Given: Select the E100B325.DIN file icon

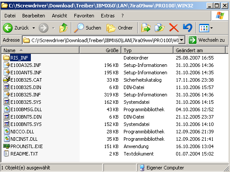Looking at the screenshot, I should pyautogui.click(x=7, y=87).
